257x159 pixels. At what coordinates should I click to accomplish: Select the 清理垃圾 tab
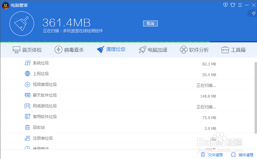(111, 49)
